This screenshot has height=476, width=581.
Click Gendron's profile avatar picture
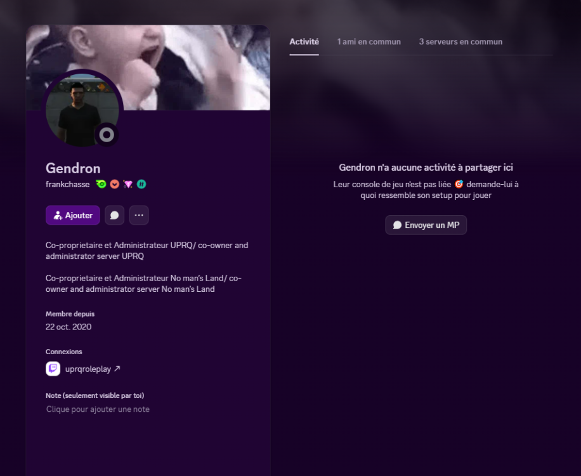click(x=82, y=110)
